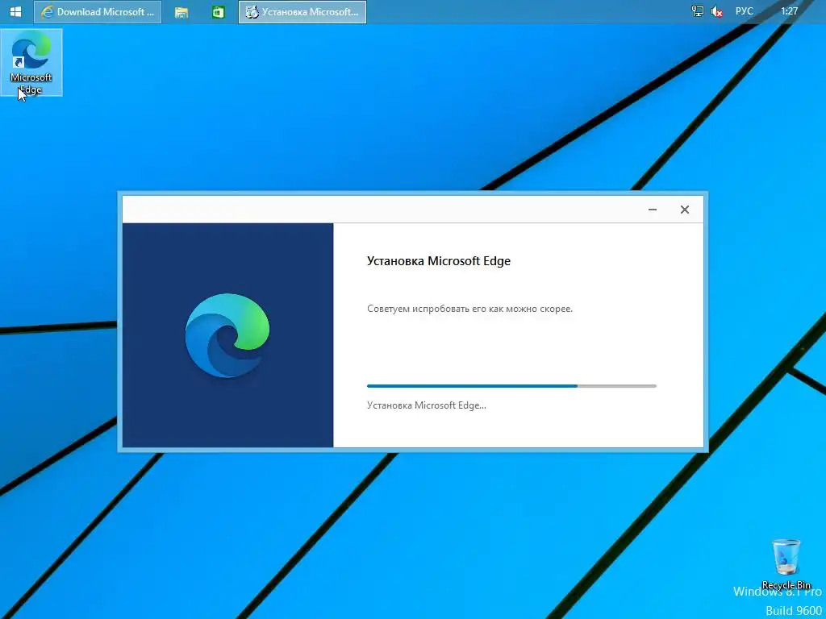
Task: Open the network status tray icon
Action: [x=698, y=11]
